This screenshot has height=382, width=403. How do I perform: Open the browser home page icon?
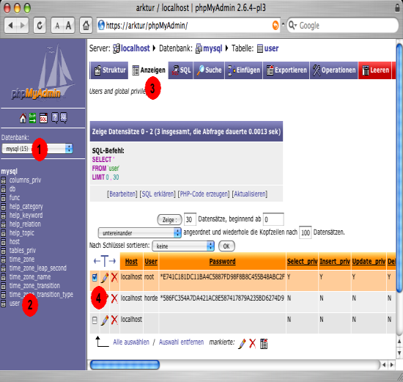[x=86, y=25]
